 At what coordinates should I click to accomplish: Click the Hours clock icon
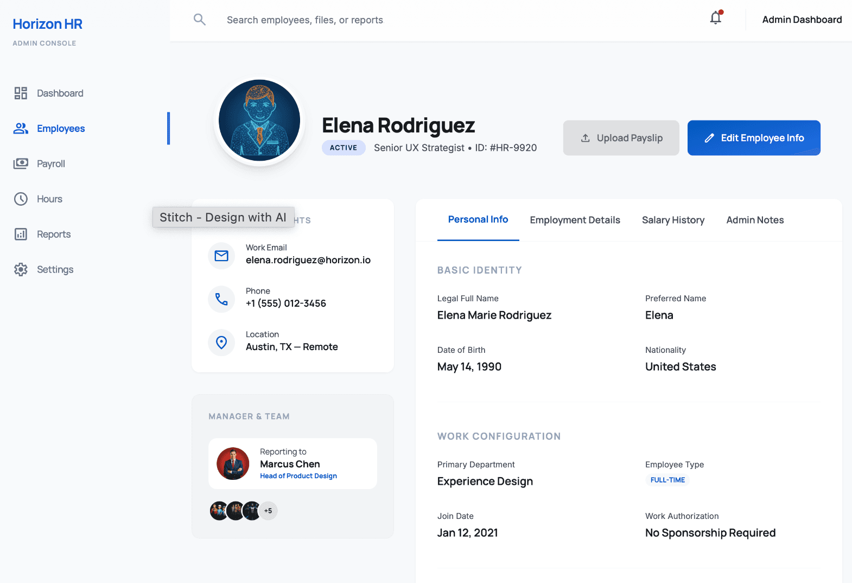pyautogui.click(x=21, y=199)
